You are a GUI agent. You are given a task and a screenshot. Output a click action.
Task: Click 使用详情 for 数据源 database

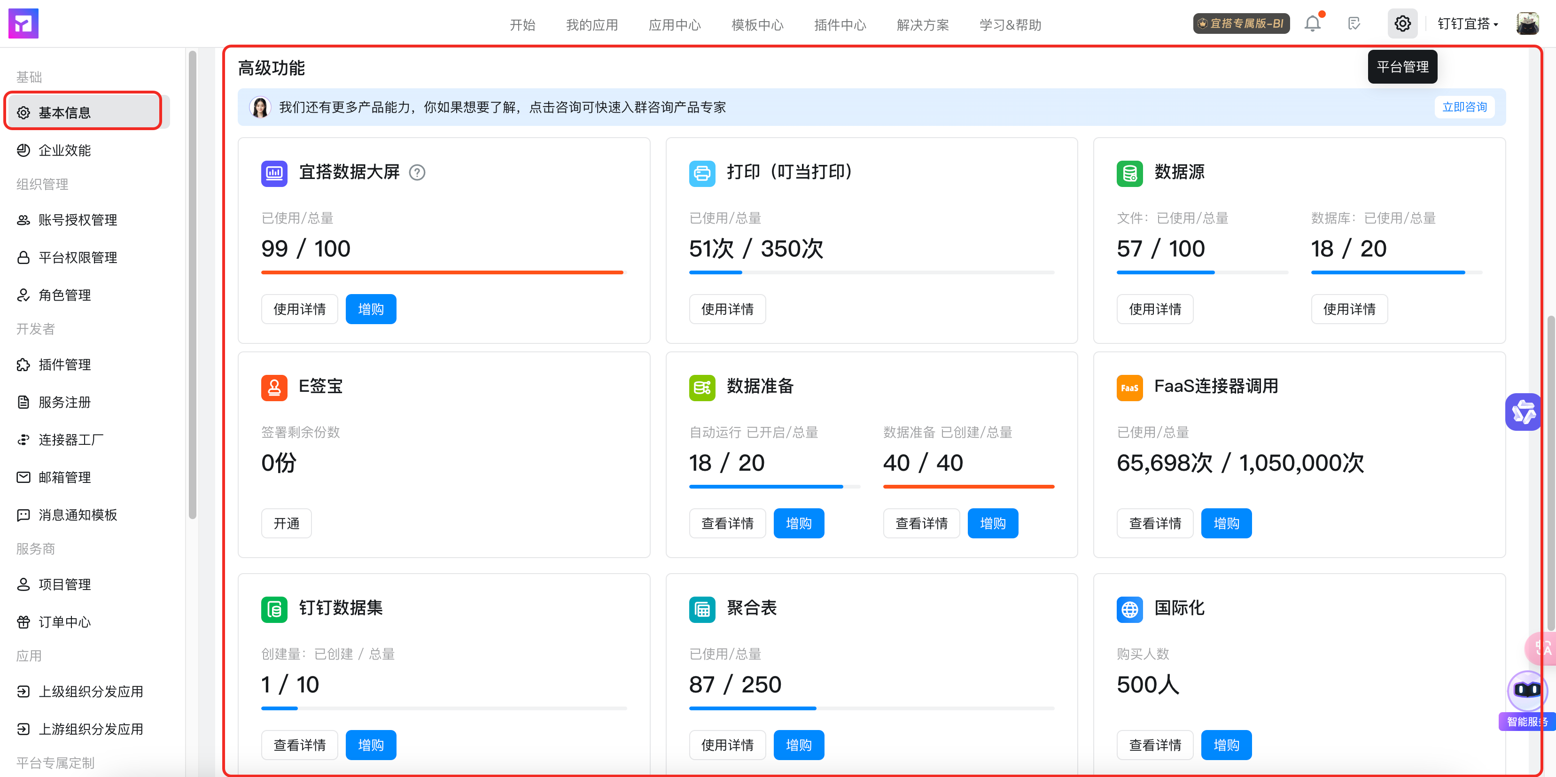click(1349, 310)
